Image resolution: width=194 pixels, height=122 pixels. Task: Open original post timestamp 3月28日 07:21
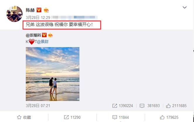point(38,106)
